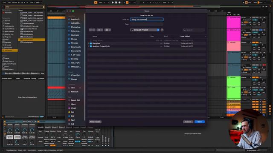This screenshot has height=153, width=273.
Task: Click in the Save As filename field
Action: coord(147,20)
